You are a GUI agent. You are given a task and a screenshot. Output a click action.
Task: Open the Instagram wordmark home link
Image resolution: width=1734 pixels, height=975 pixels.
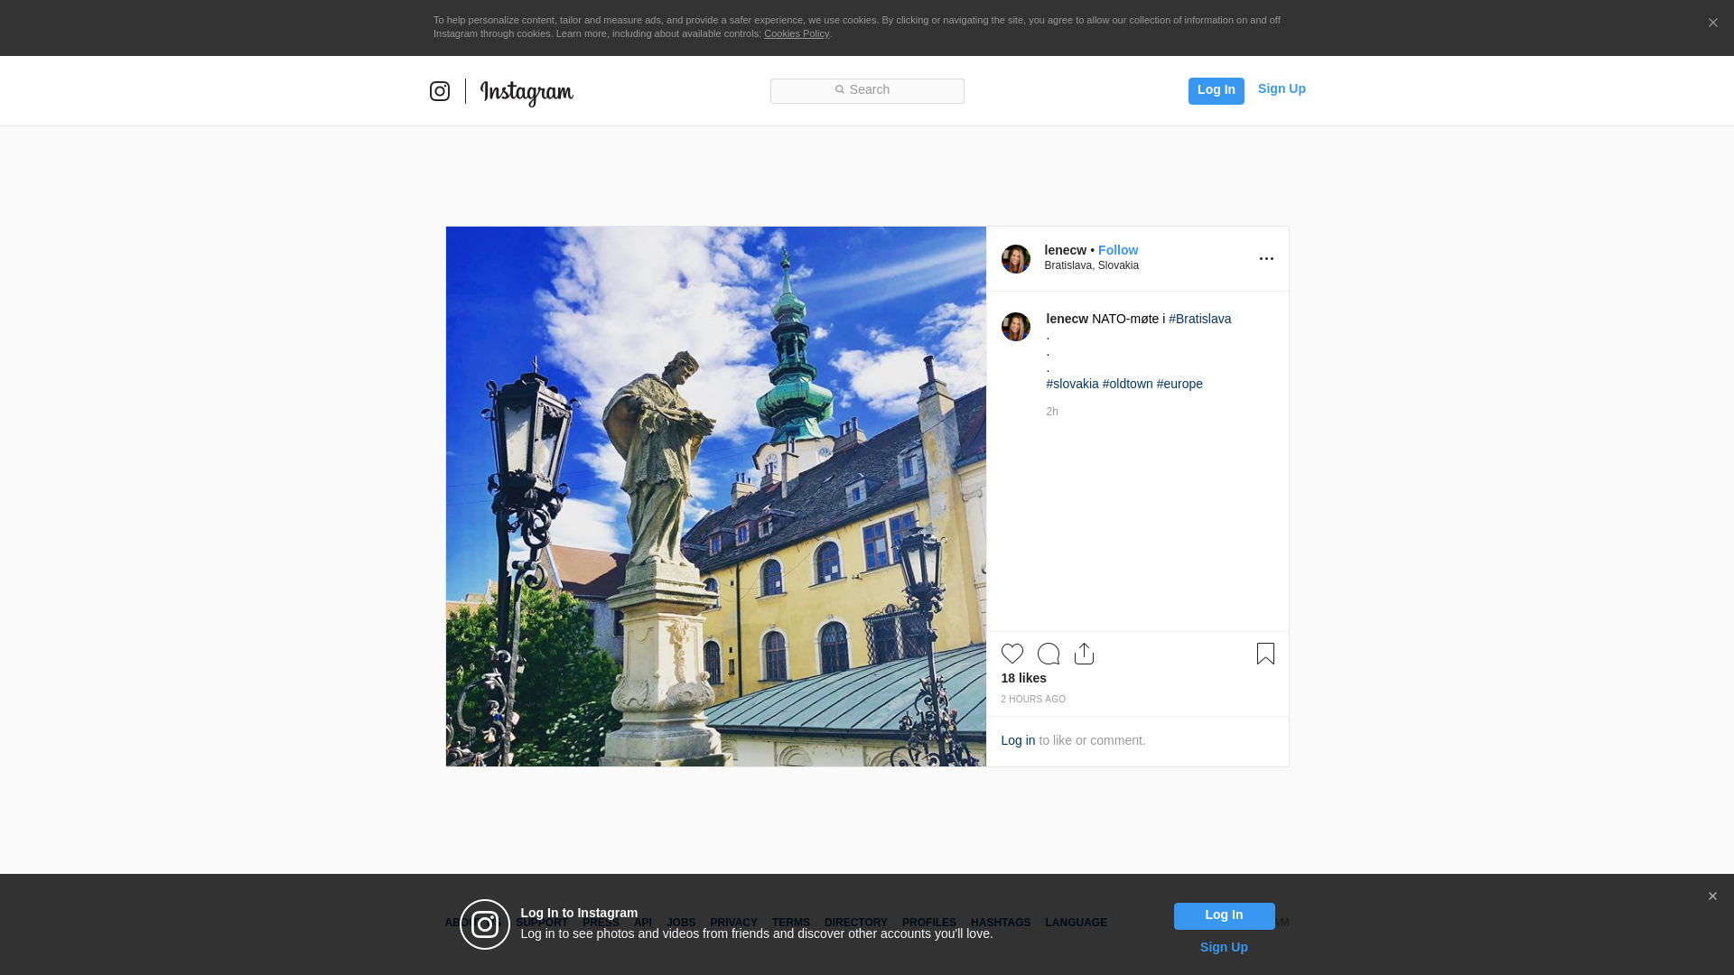tap(527, 93)
